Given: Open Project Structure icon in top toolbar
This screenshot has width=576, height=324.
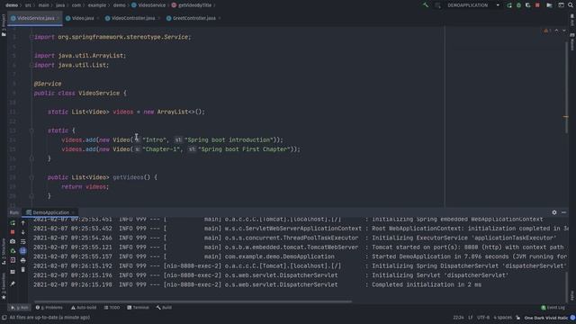Looking at the screenshot, I should 549,5.
